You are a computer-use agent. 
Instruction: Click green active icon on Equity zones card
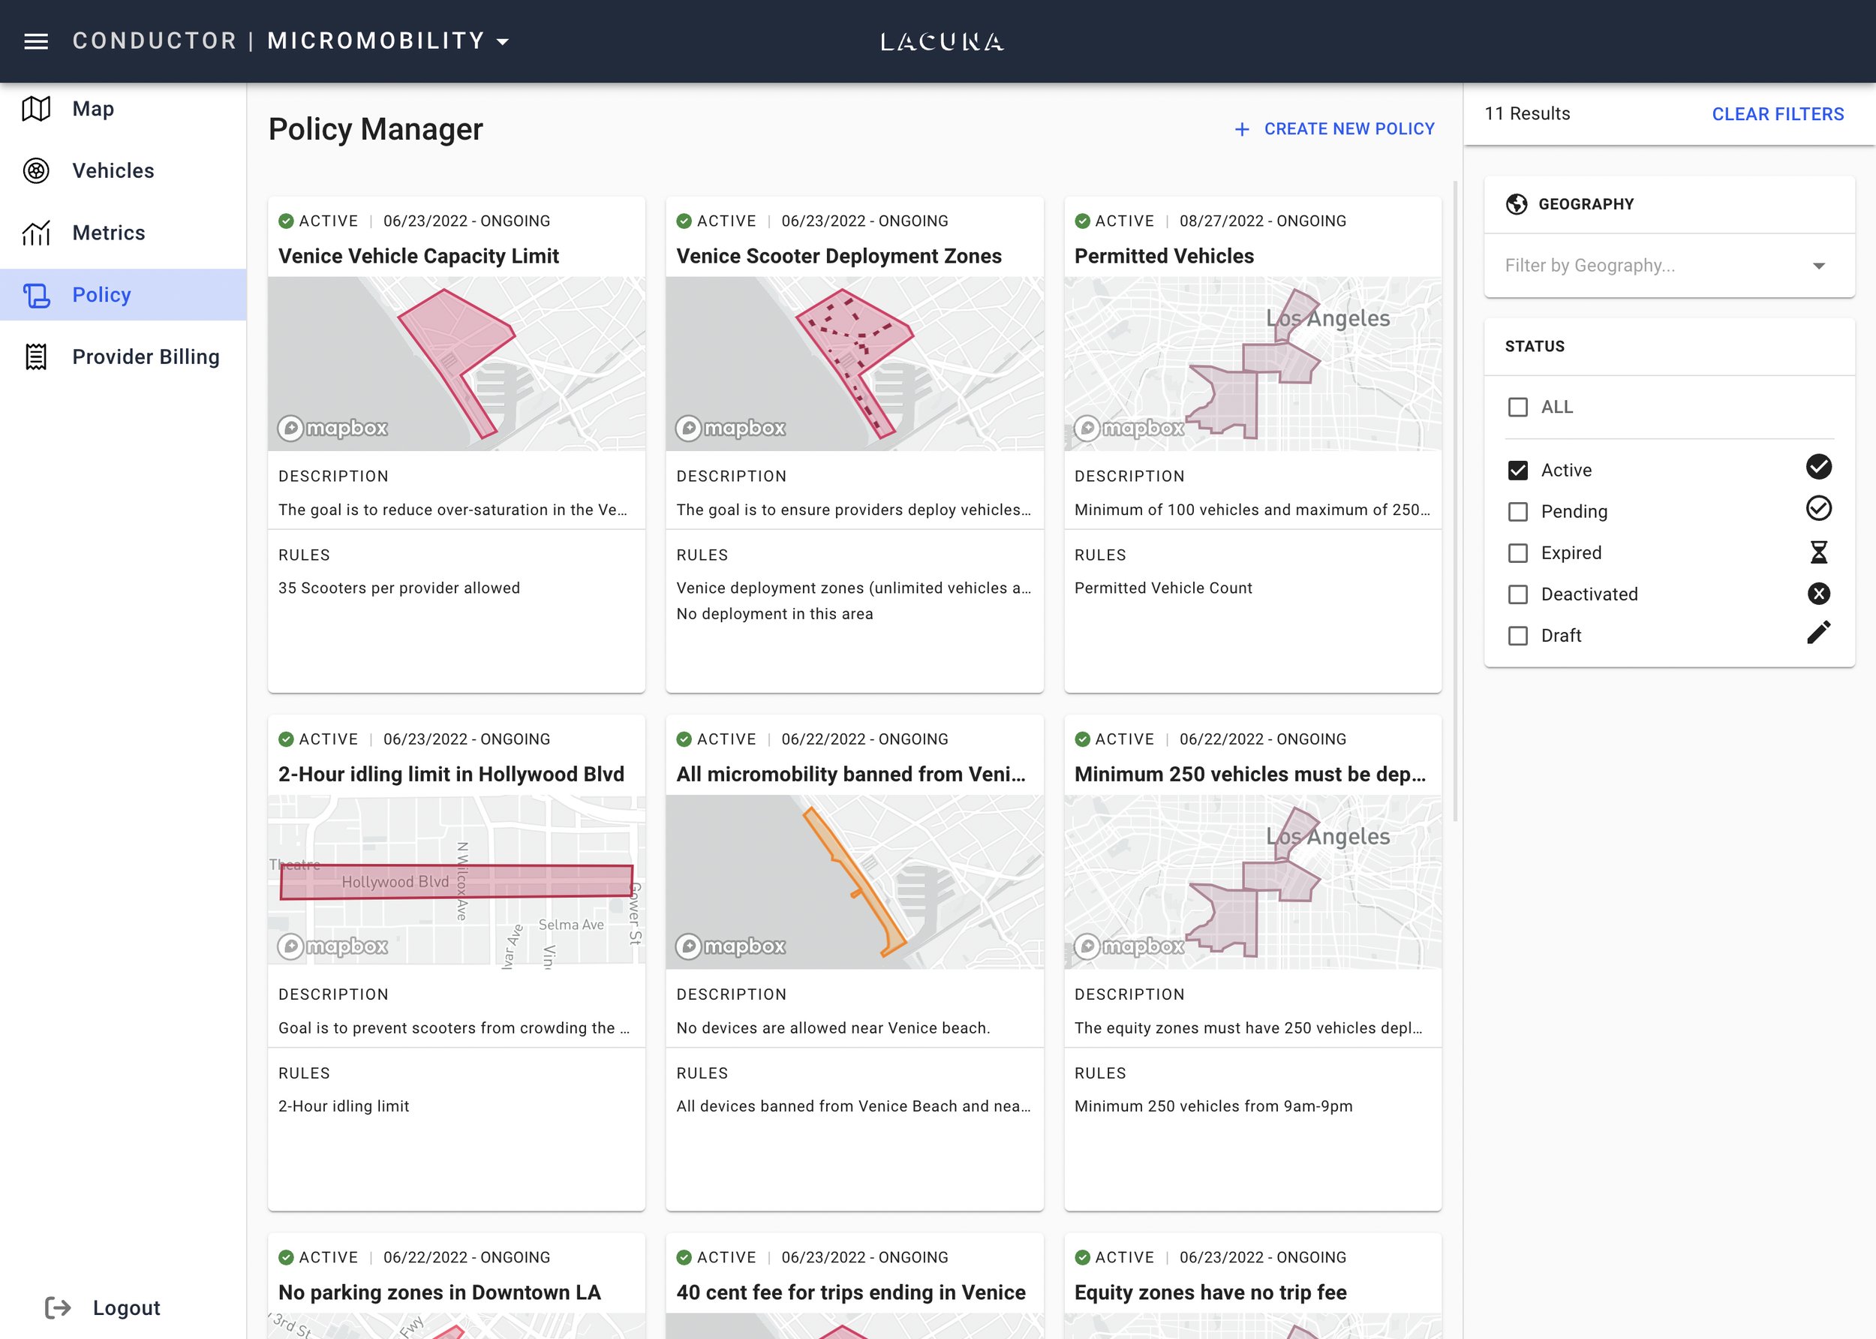click(1082, 1257)
